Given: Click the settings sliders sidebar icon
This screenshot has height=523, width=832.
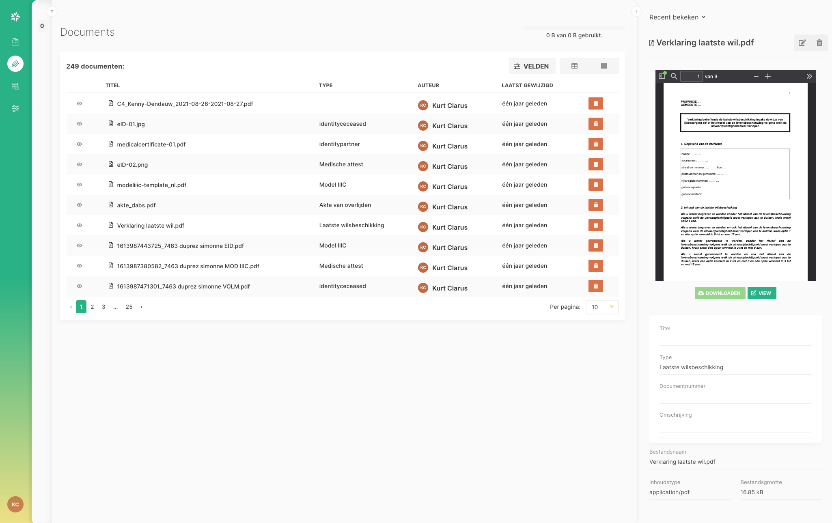Looking at the screenshot, I should coord(15,108).
